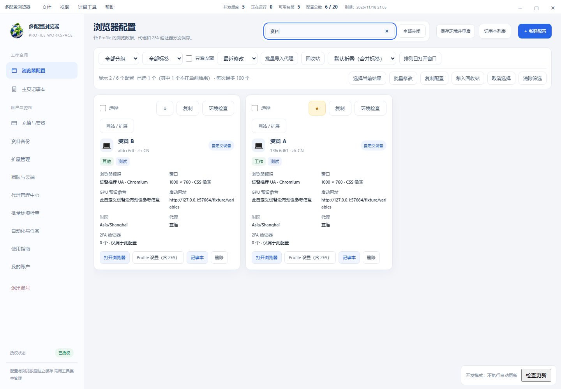Tick the 选择 checkbox on 资料 B card
The image size is (561, 389).
click(x=103, y=108)
